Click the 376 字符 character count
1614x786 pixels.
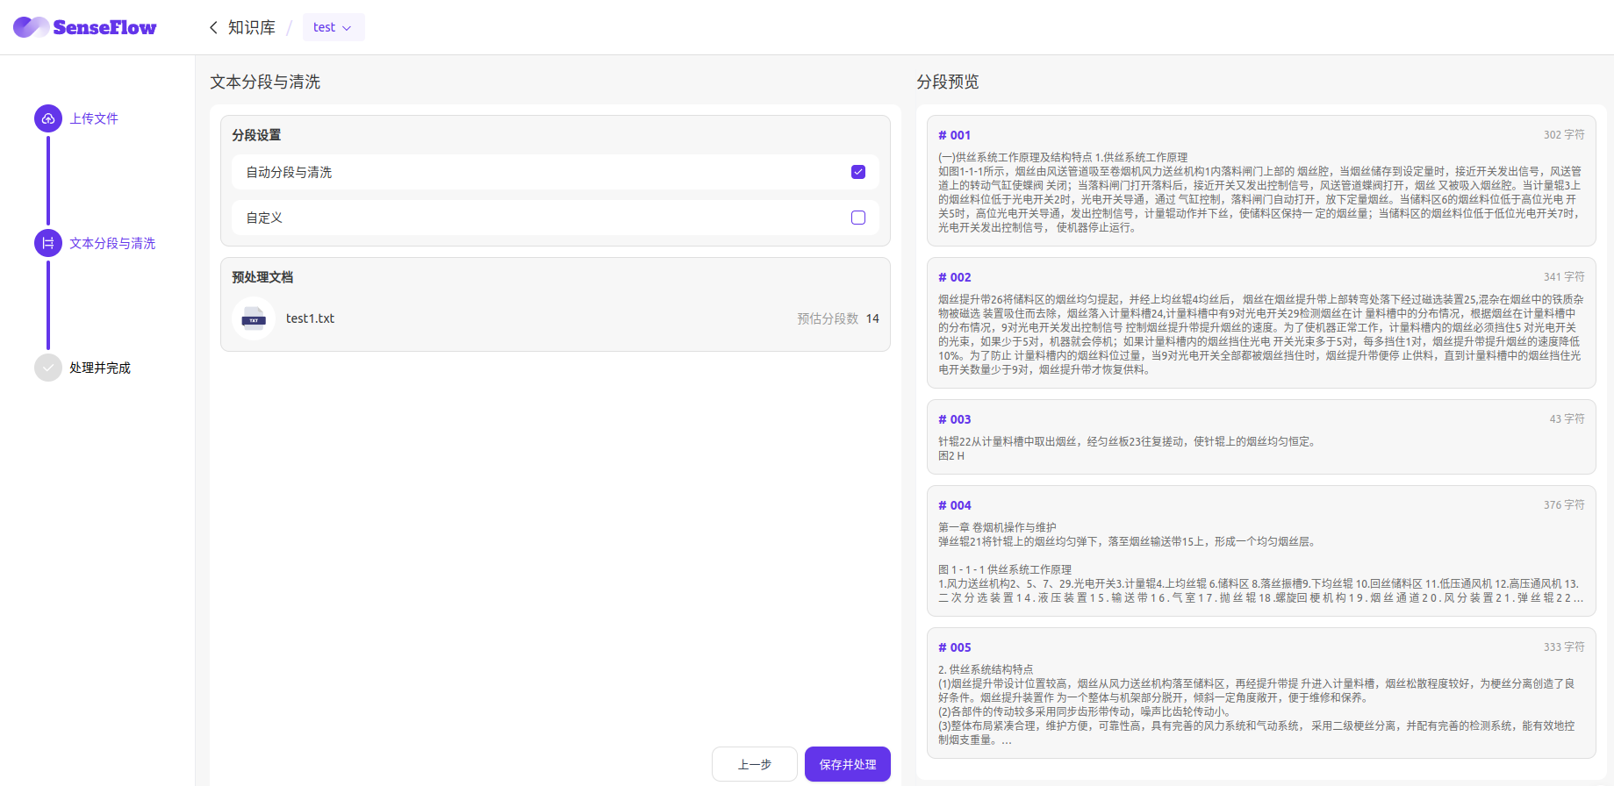point(1564,504)
